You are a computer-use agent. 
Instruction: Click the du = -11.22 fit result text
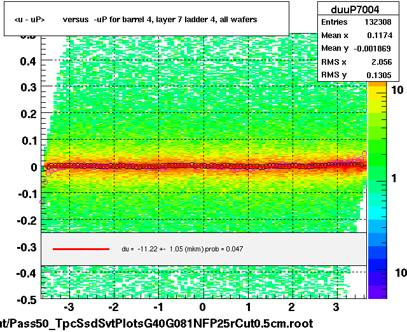pyautogui.click(x=183, y=249)
